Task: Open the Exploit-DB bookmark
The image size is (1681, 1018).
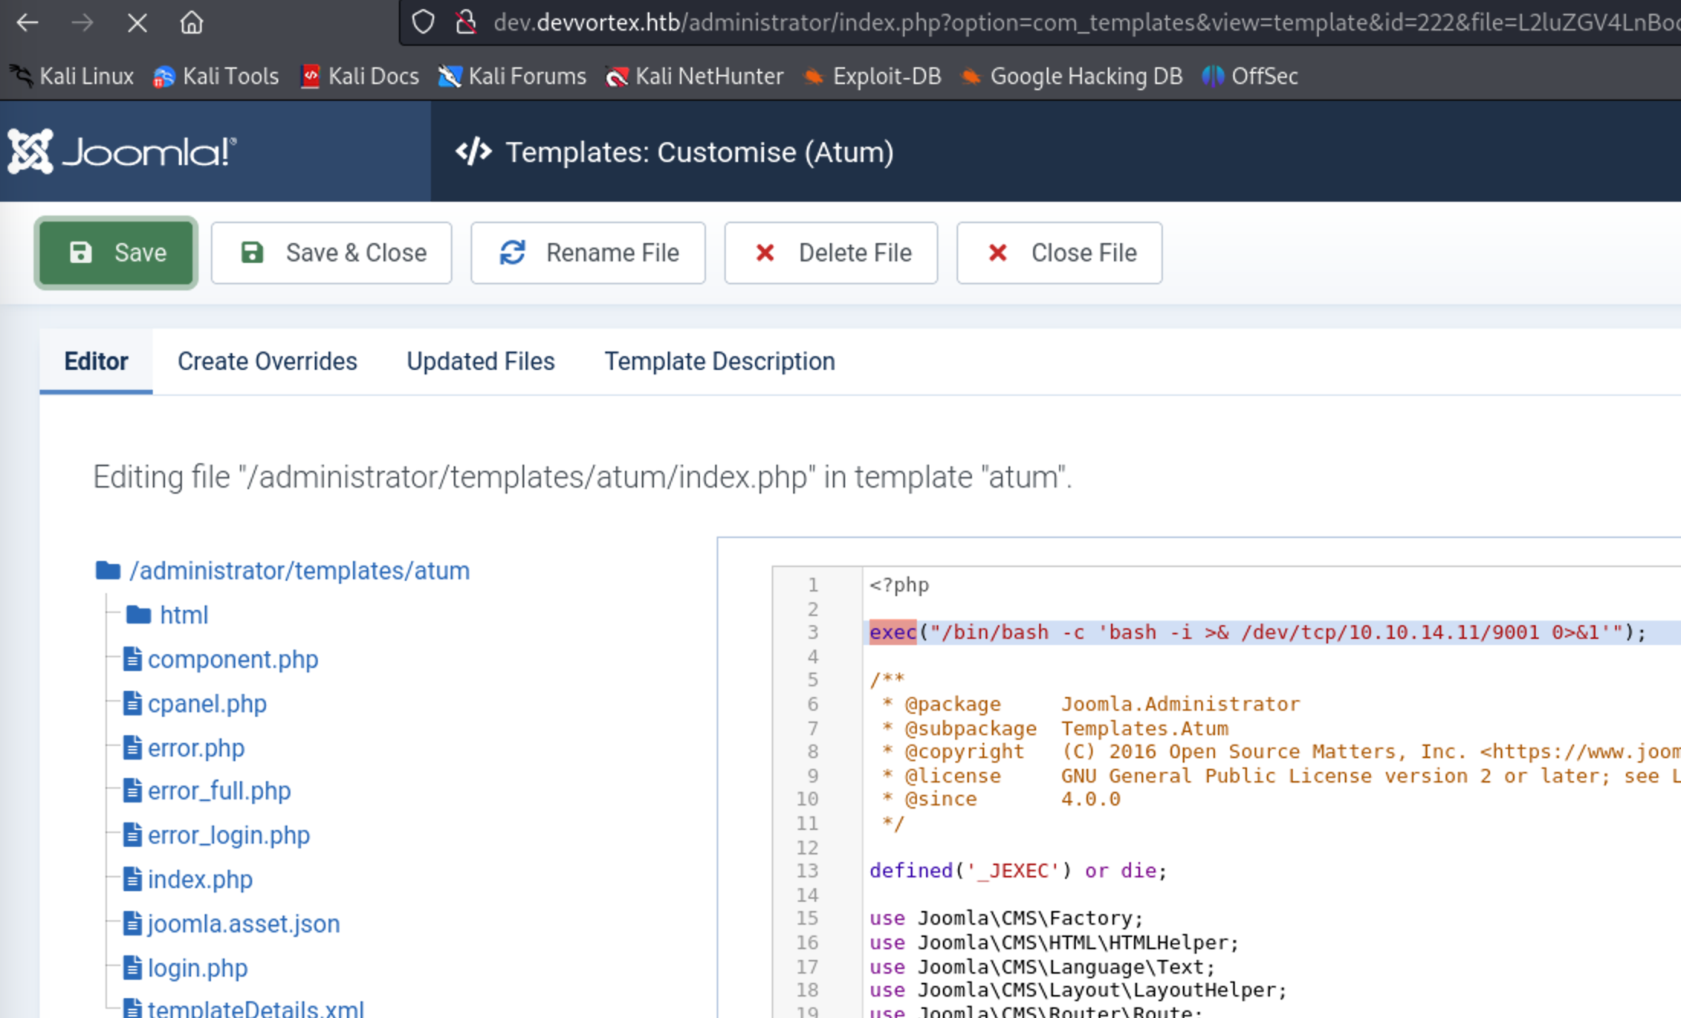Action: [872, 76]
